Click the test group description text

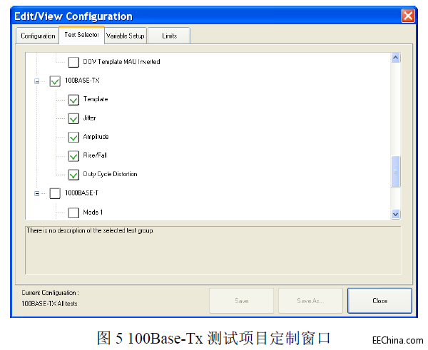[90, 231]
